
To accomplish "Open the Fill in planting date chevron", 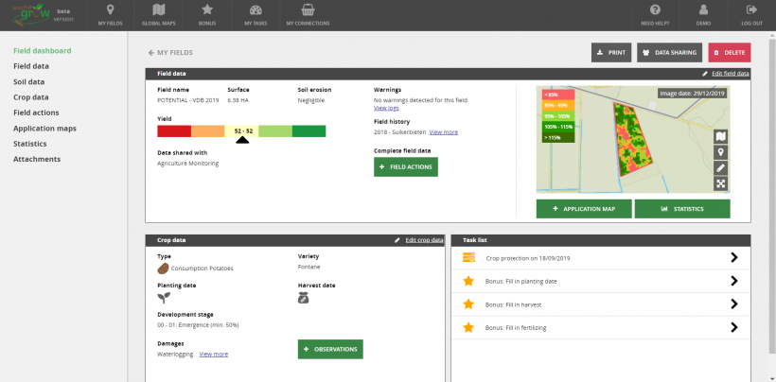I will 734,281.
